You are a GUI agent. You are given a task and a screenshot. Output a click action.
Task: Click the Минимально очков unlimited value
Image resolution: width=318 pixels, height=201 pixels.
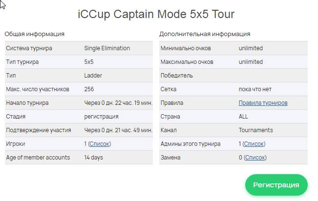click(x=251, y=48)
